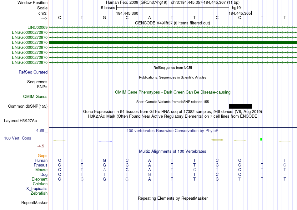Image resolution: width=297 pixels, height=210 pixels.
Task: Click the thick green ENSG00000272970 exon bar
Action: (x=173, y=43)
